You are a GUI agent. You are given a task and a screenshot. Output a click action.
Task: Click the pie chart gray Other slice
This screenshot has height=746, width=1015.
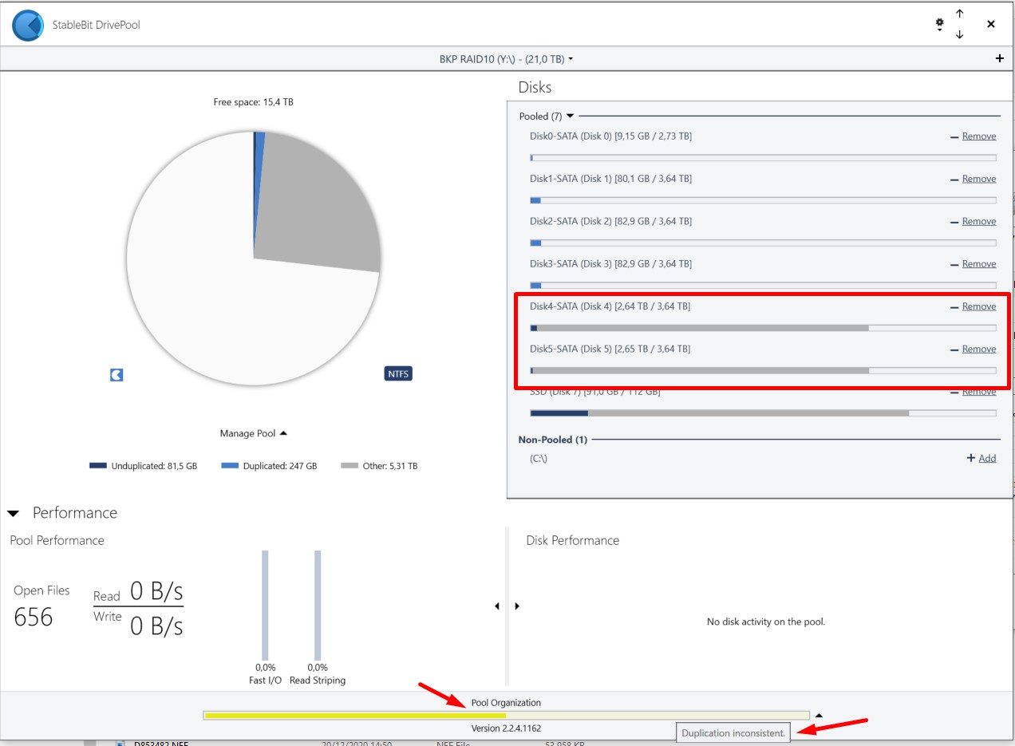point(319,207)
